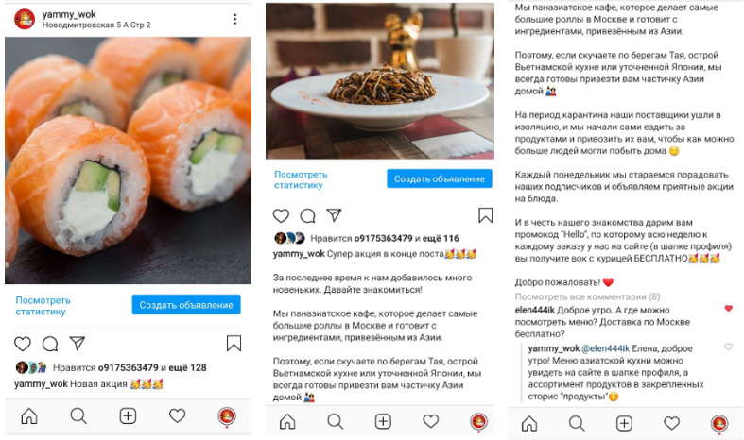Open activity heart tab in right phone
744x440 pixels.
coord(671,423)
